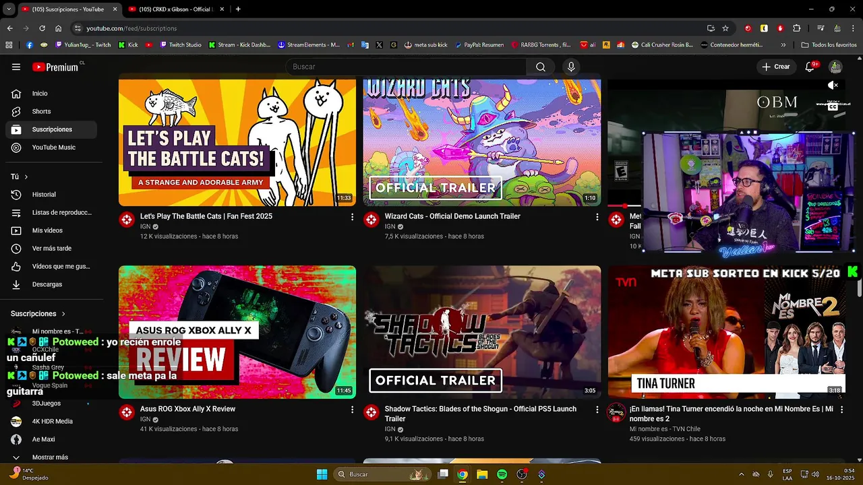Bookmark this page with the star
Image resolution: width=863 pixels, height=485 pixels.
point(725,28)
